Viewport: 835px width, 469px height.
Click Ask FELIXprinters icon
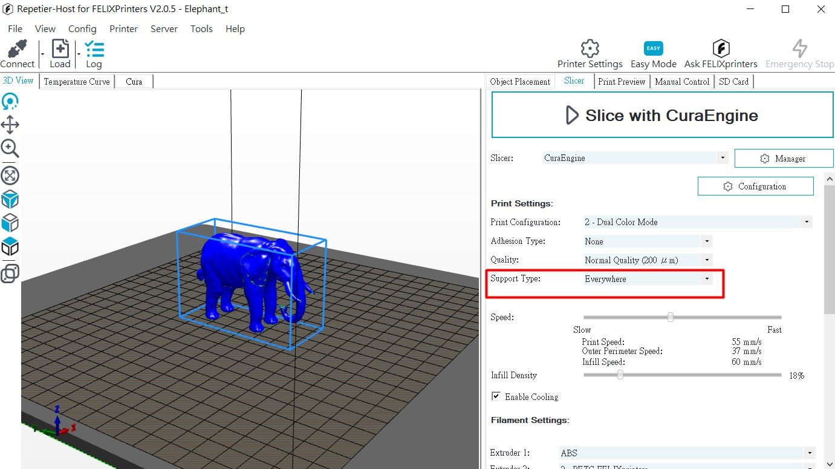click(x=721, y=49)
